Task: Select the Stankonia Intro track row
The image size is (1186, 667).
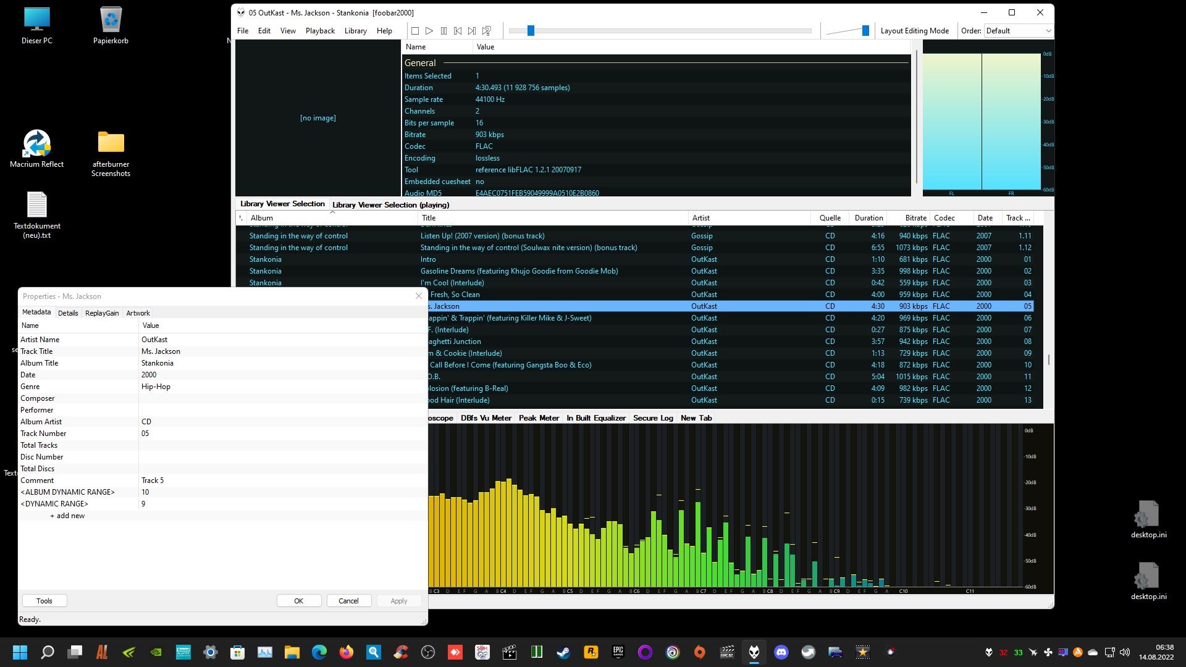Action: click(x=635, y=259)
